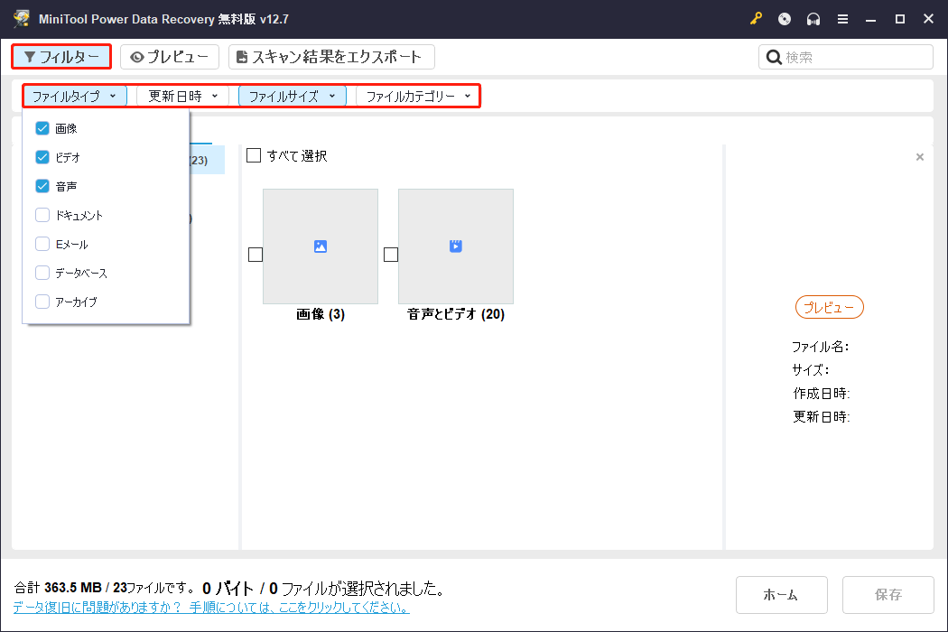The width and height of the screenshot is (948, 632).
Task: Open the ファイルサイズ dropdown
Action: click(291, 95)
